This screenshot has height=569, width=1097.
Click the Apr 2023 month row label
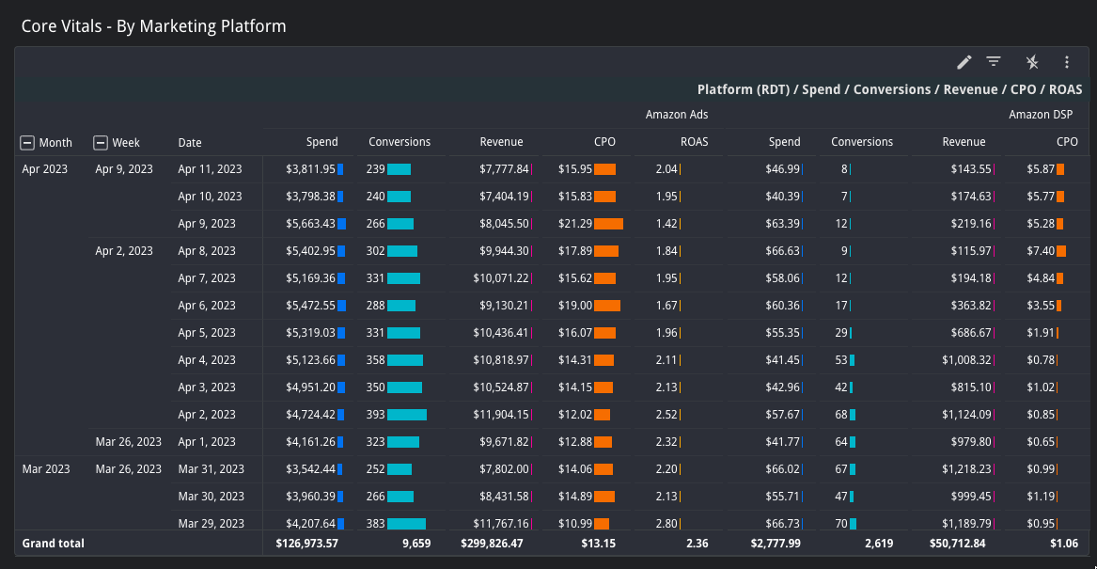44,169
